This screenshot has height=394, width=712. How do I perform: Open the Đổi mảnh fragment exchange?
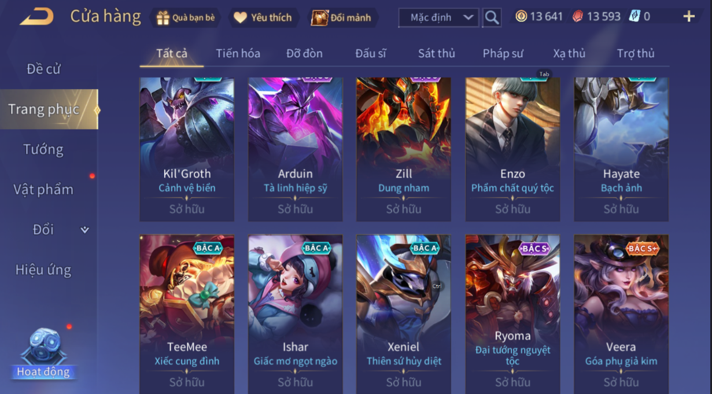[x=319, y=18]
